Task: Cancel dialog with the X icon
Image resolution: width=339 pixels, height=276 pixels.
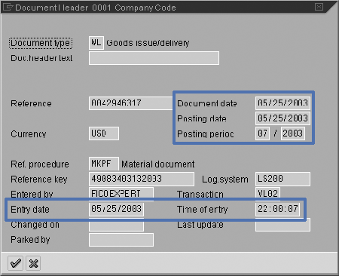Action: 33,263
